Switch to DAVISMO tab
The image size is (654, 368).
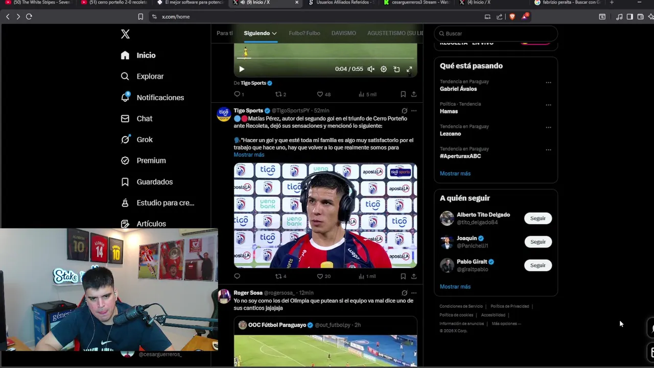pyautogui.click(x=343, y=33)
